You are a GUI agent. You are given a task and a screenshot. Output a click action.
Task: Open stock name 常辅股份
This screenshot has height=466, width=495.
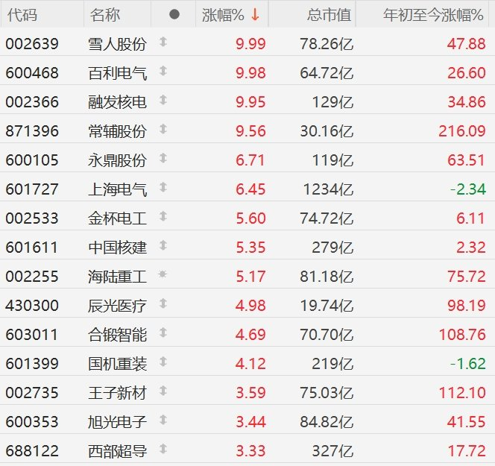point(118,131)
